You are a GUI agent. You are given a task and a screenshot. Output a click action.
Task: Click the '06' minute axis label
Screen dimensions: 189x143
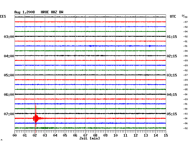tap(75, 135)
